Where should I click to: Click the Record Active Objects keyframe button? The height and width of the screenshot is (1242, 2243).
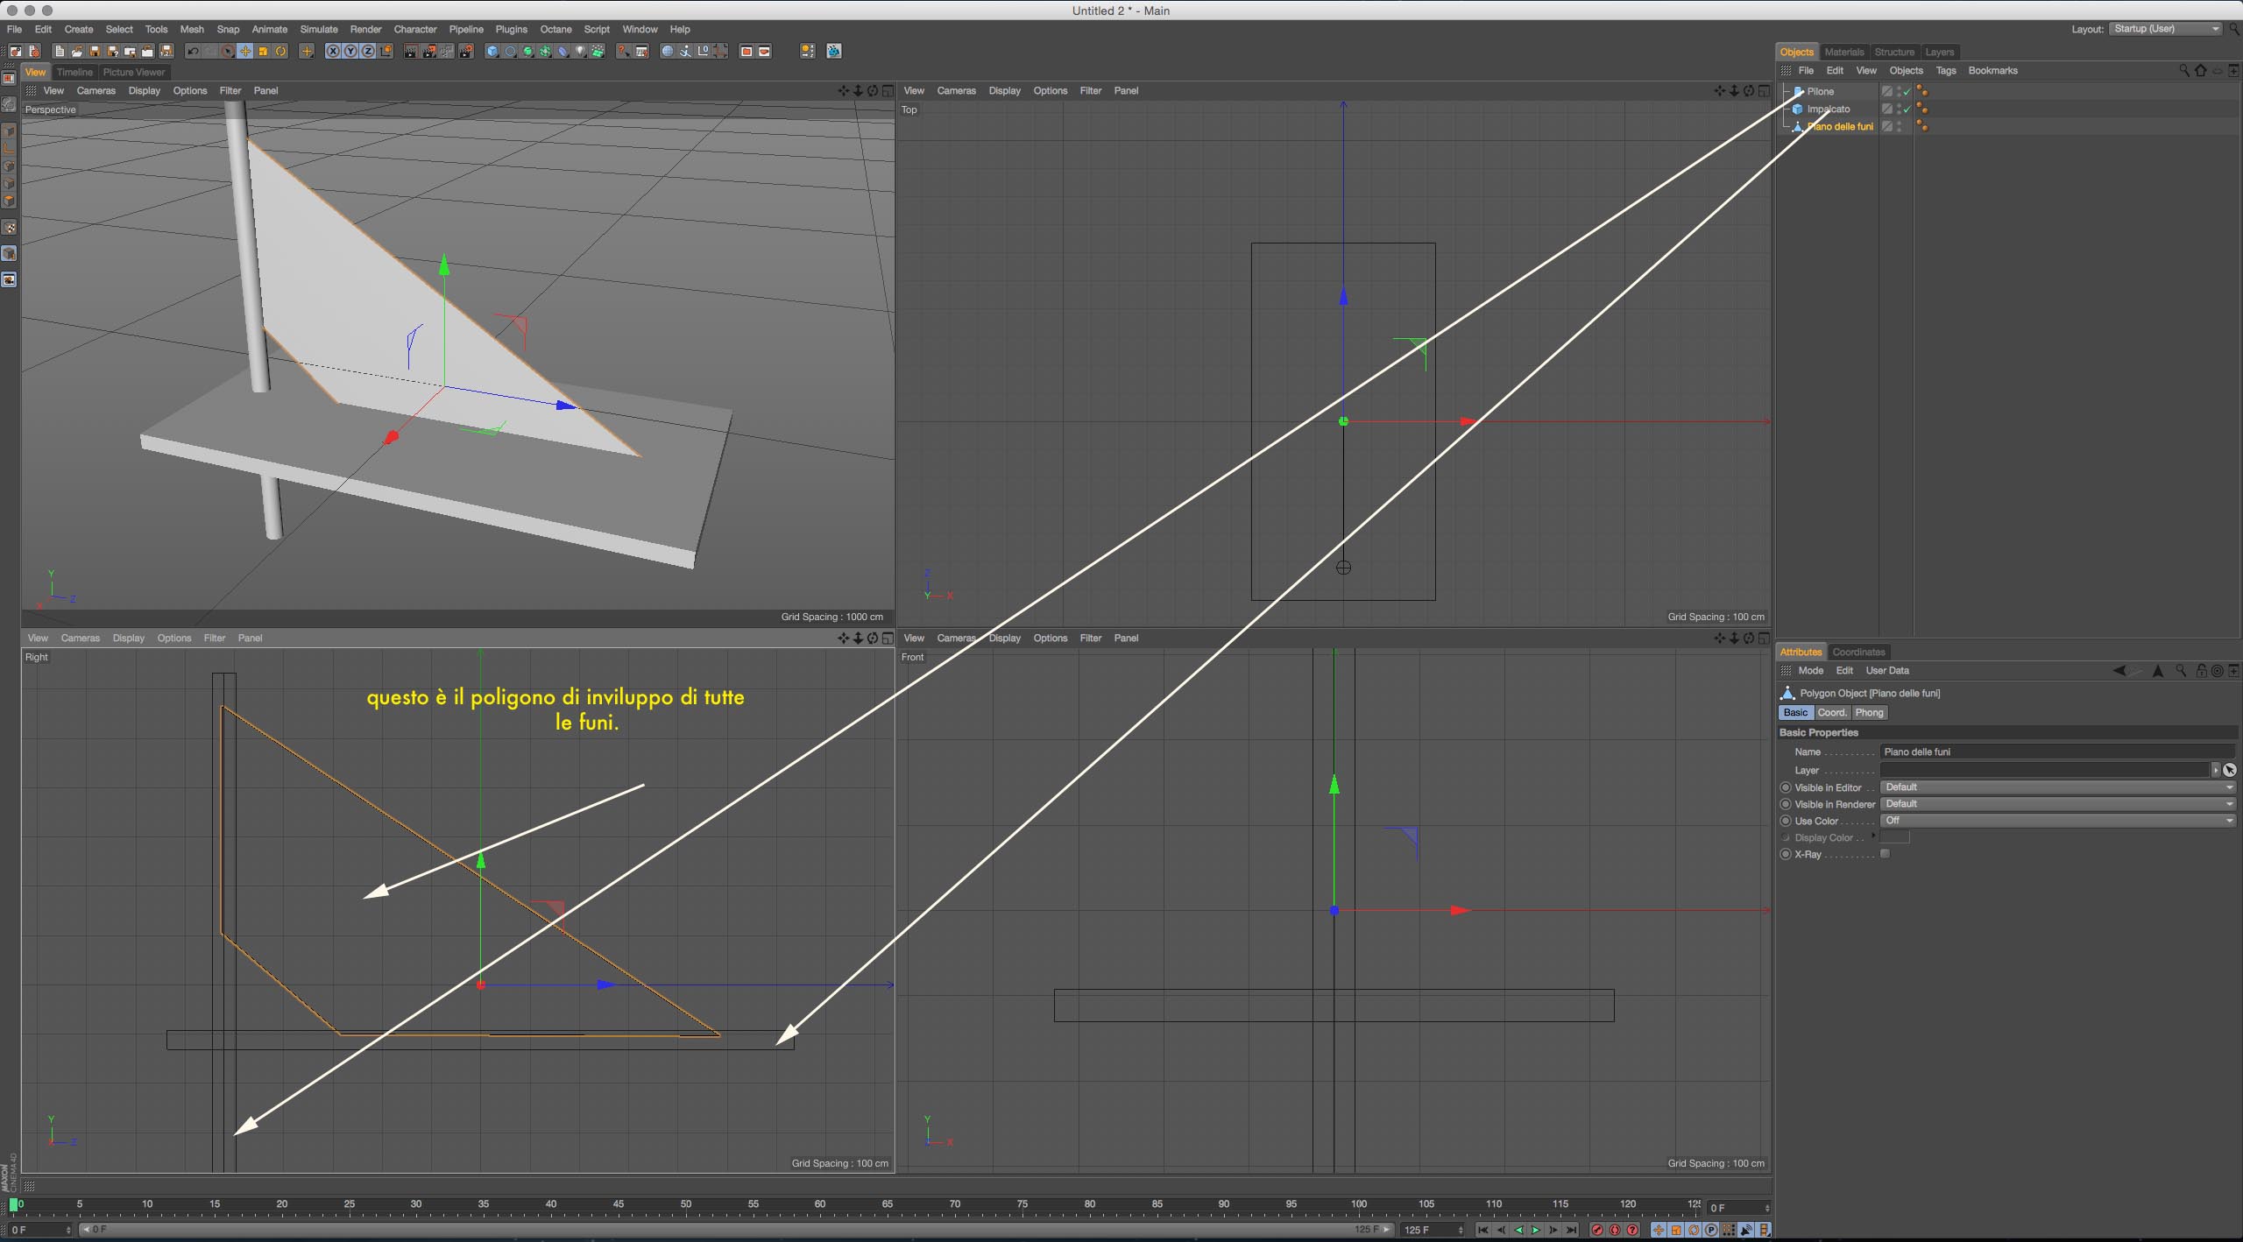(1596, 1230)
